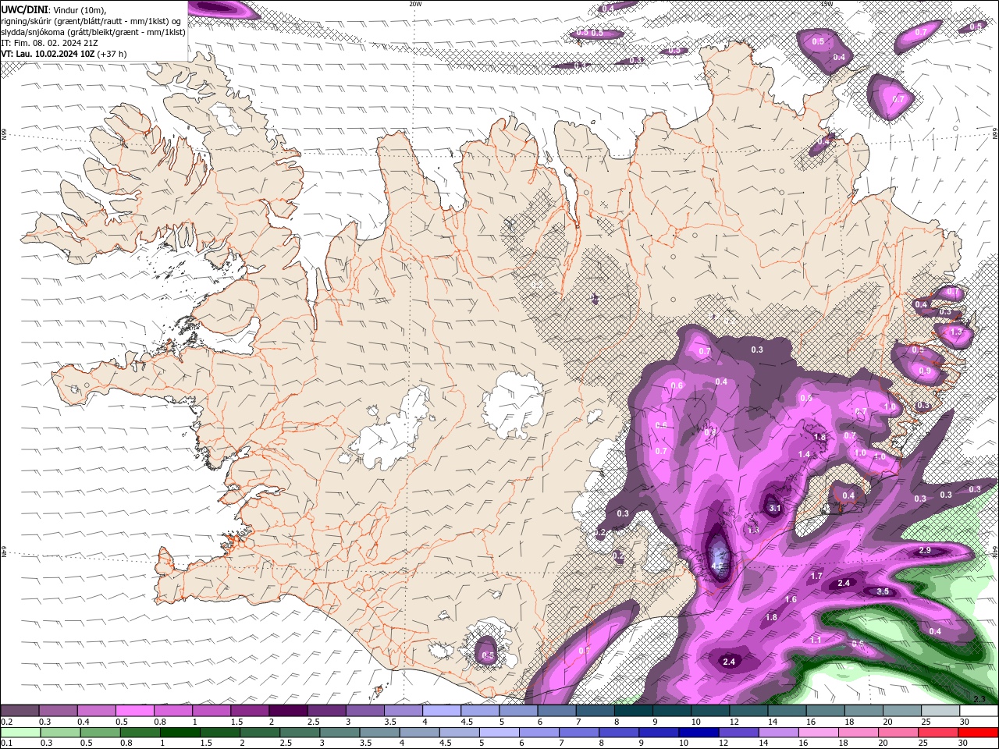Click the 2.3 value at bottom-right corner
999x749 pixels.
point(979,699)
